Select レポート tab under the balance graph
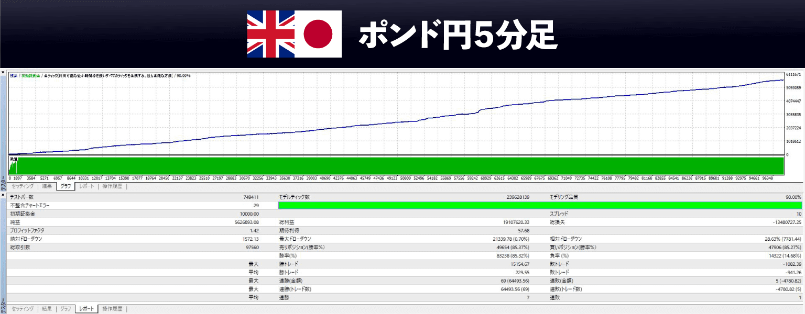Image resolution: width=805 pixels, height=314 pixels. (x=86, y=186)
